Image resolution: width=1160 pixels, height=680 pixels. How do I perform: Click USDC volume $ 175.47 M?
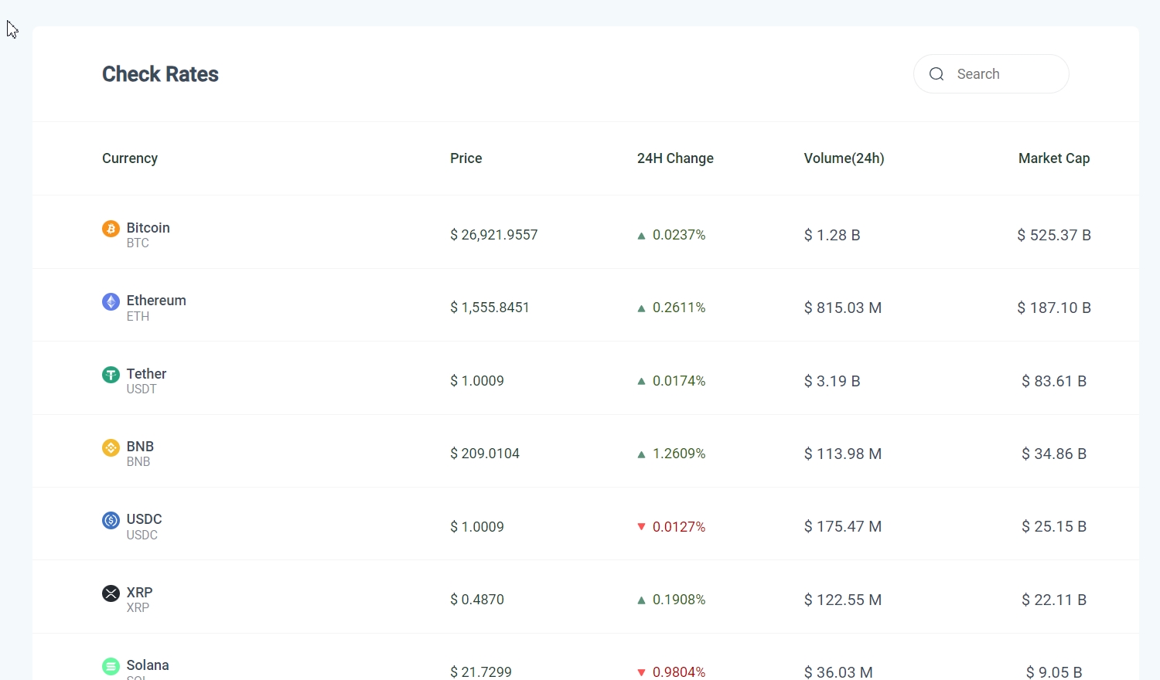(x=843, y=527)
